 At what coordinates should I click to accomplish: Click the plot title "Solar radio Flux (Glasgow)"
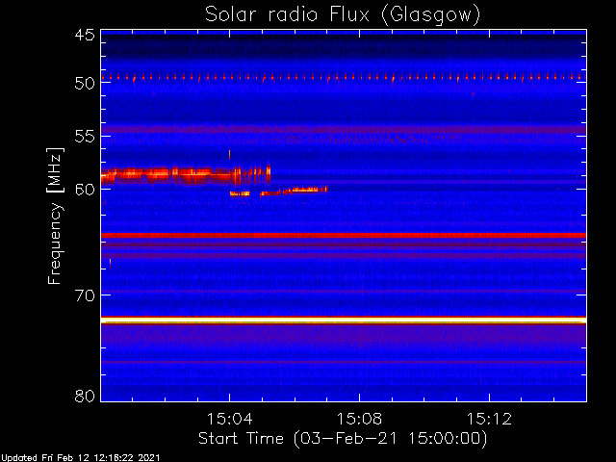point(343,15)
